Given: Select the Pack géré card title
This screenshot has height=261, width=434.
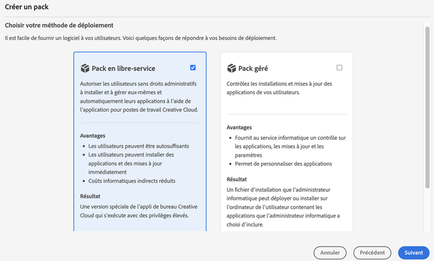Looking at the screenshot, I should [x=253, y=68].
